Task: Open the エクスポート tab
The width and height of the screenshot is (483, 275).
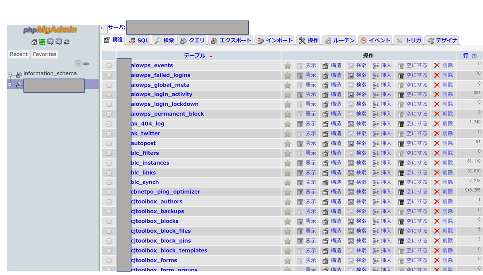Action: (231, 41)
